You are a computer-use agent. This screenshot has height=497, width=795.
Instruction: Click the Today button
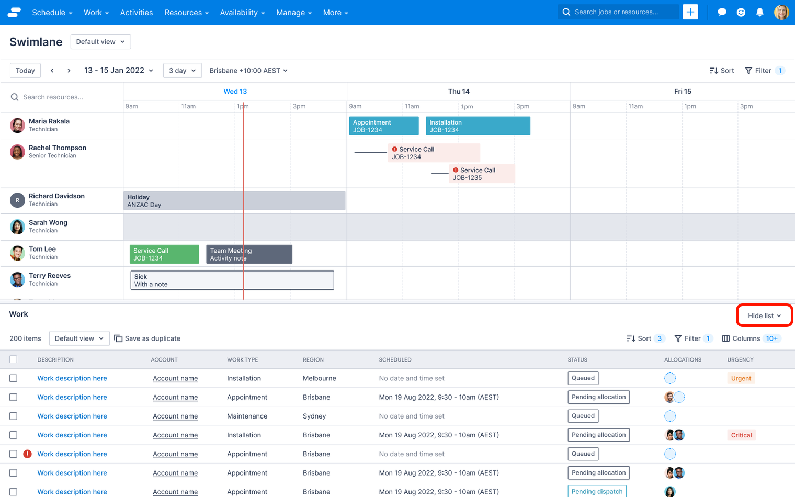pos(25,70)
